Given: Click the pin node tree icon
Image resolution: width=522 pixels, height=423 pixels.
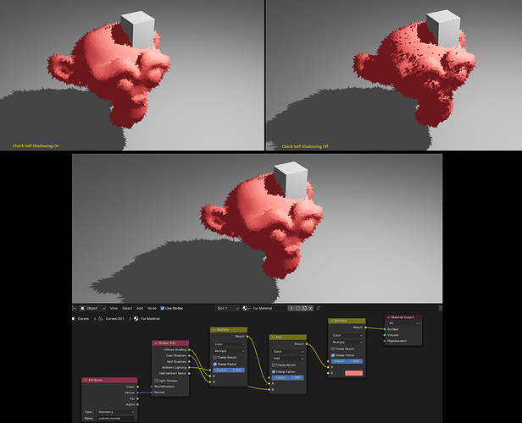Looking at the screenshot, I should coord(319,308).
